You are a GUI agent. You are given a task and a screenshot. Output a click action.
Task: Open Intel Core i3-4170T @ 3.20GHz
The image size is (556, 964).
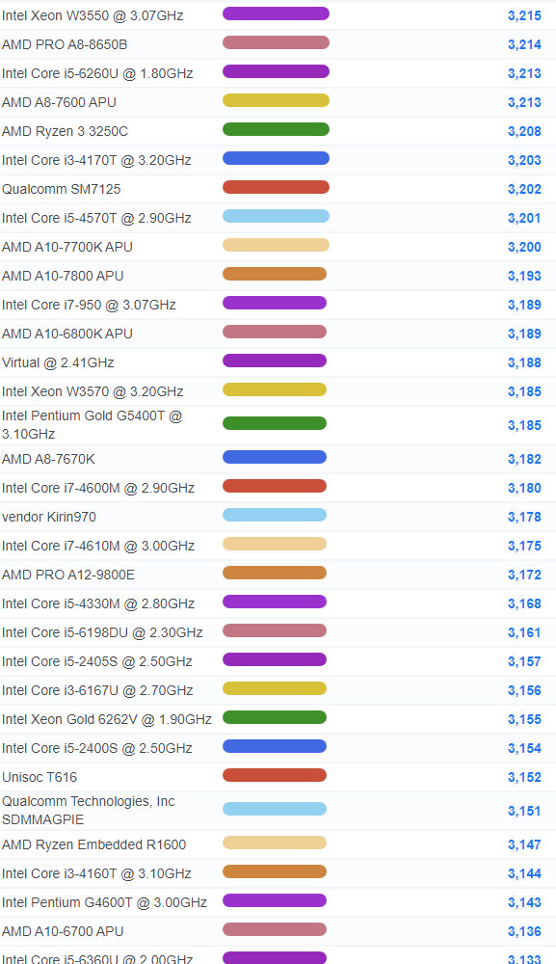click(96, 160)
